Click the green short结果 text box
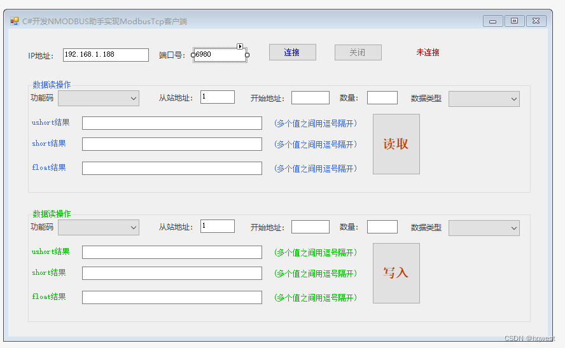 click(x=172, y=273)
